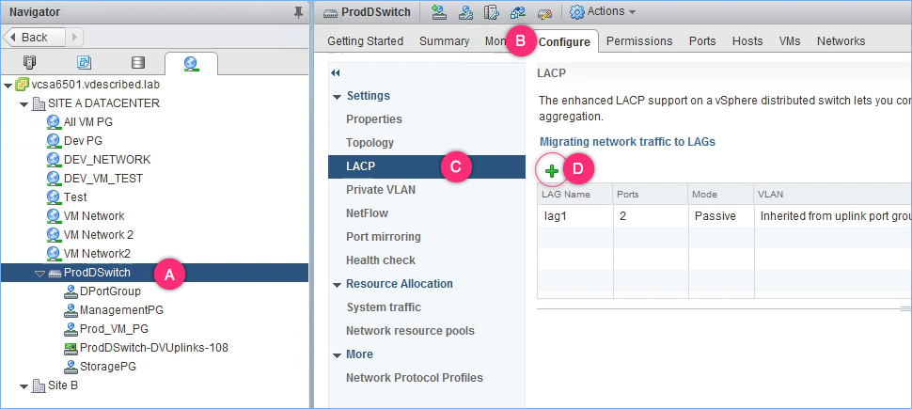Screen dimensions: 912x409
Task: Expand the Site B tree node arrow
Action: [x=24, y=386]
